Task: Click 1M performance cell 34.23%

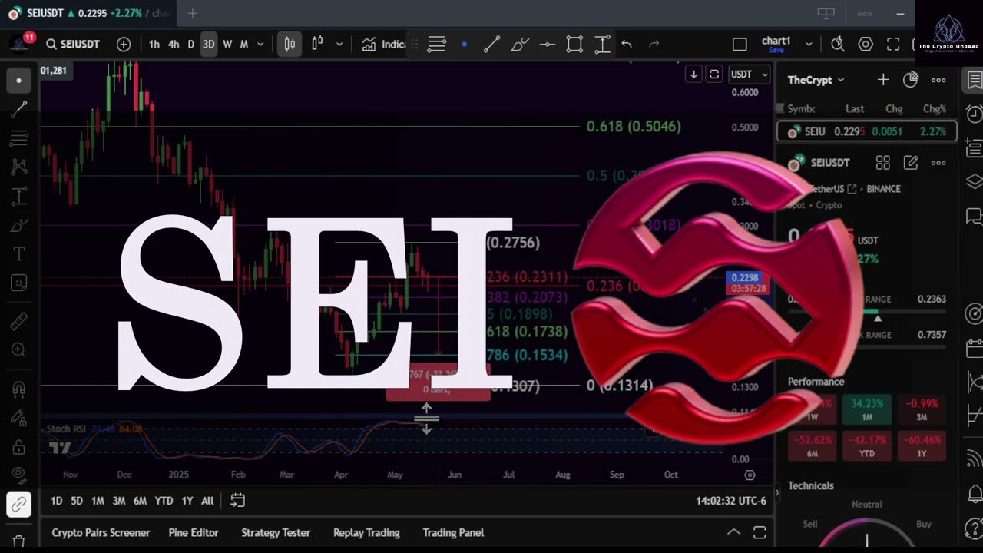Action: pyautogui.click(x=867, y=409)
